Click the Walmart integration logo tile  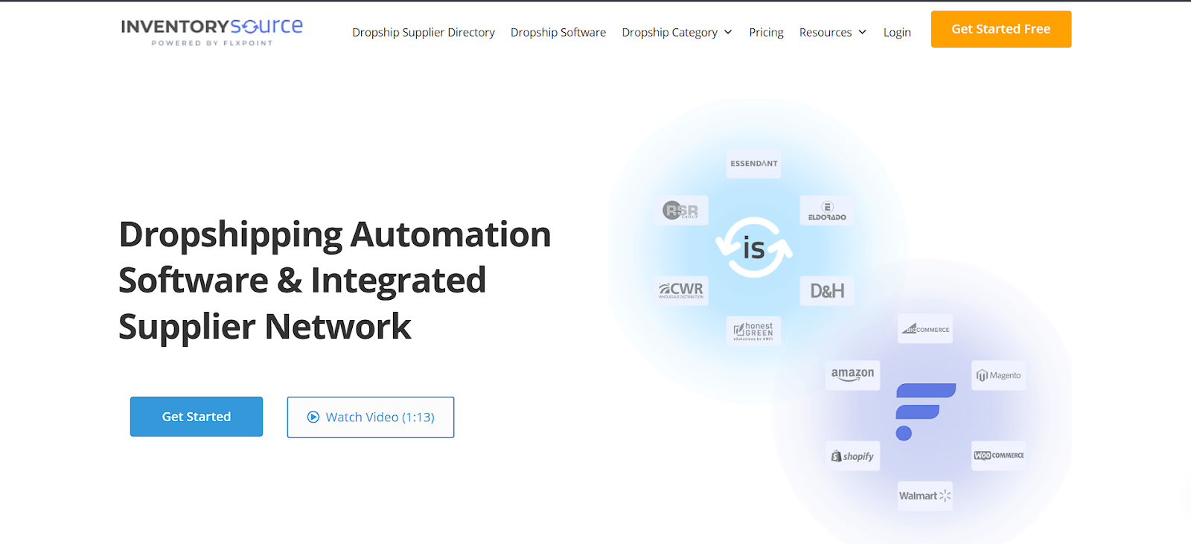(x=925, y=496)
